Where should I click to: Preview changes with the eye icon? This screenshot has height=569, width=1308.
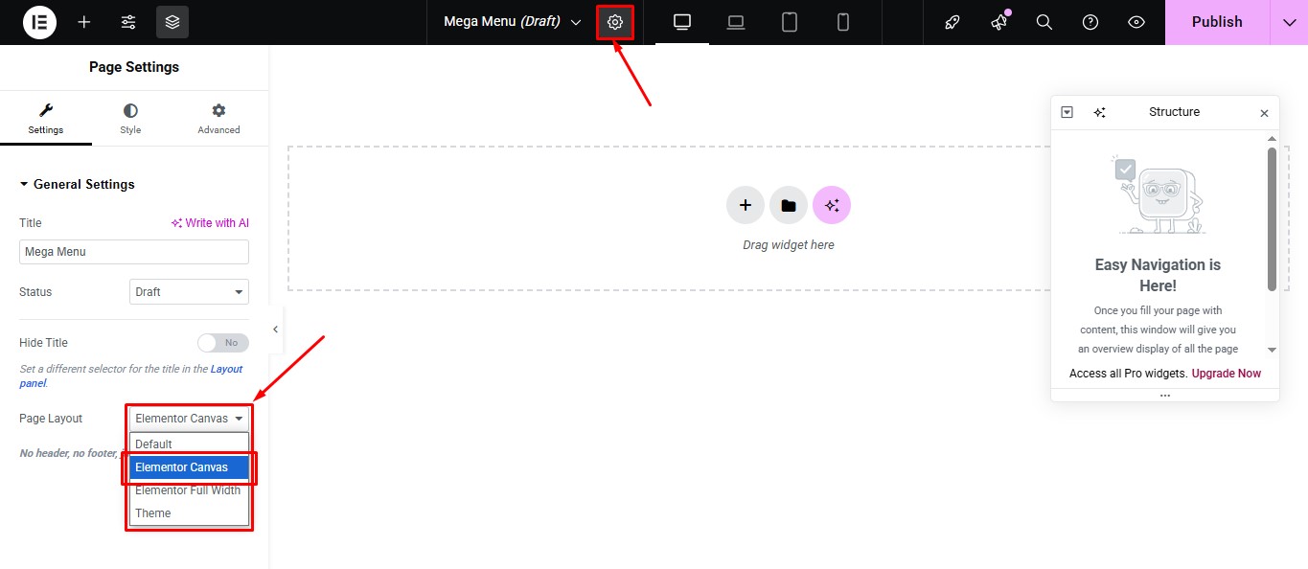[1136, 21]
